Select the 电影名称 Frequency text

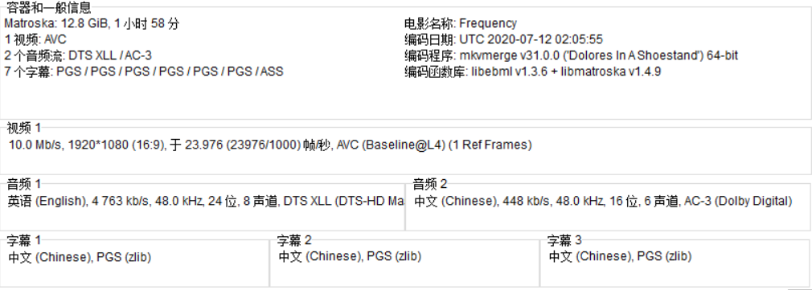click(461, 24)
